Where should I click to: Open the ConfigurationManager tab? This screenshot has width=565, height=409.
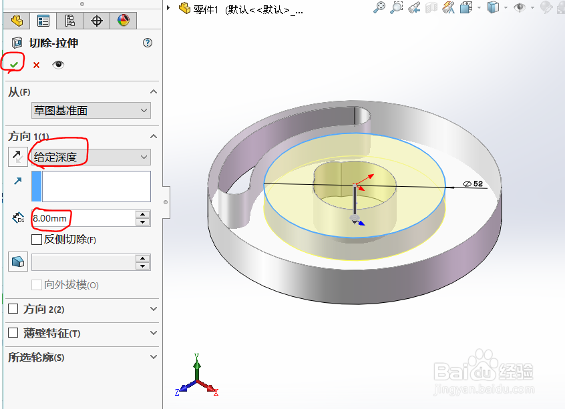[70, 21]
